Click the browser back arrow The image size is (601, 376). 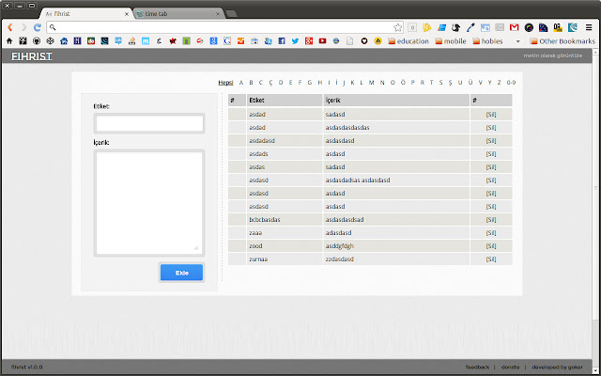[10, 27]
